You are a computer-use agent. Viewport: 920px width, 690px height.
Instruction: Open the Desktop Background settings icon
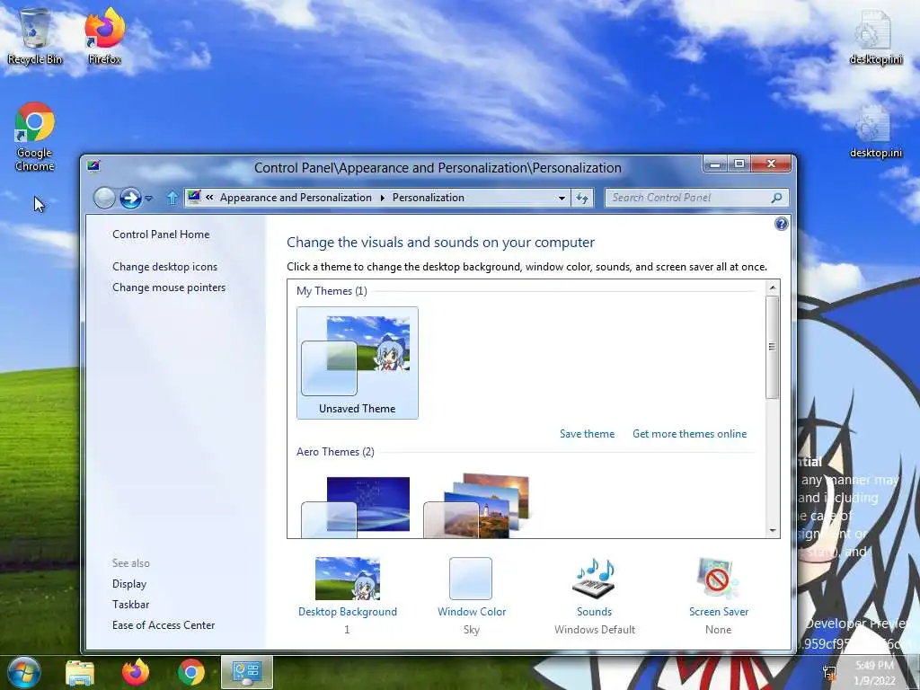pyautogui.click(x=348, y=579)
